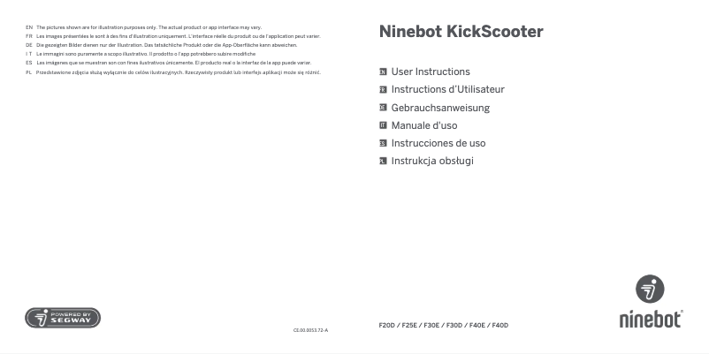Image resolution: width=709 pixels, height=354 pixels.
Task: Click the Powered by Segway badge
Action: pyautogui.click(x=63, y=318)
